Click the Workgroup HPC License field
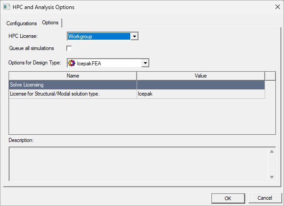 click(x=99, y=36)
